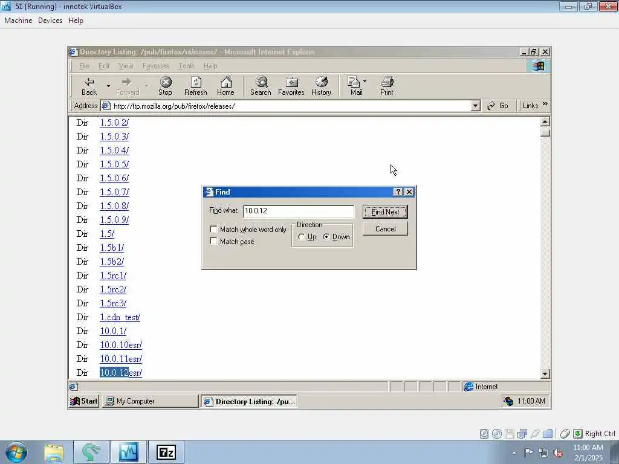Click VirtualBox shared folders status icon
The height and width of the screenshot is (464, 619).
(x=548, y=434)
